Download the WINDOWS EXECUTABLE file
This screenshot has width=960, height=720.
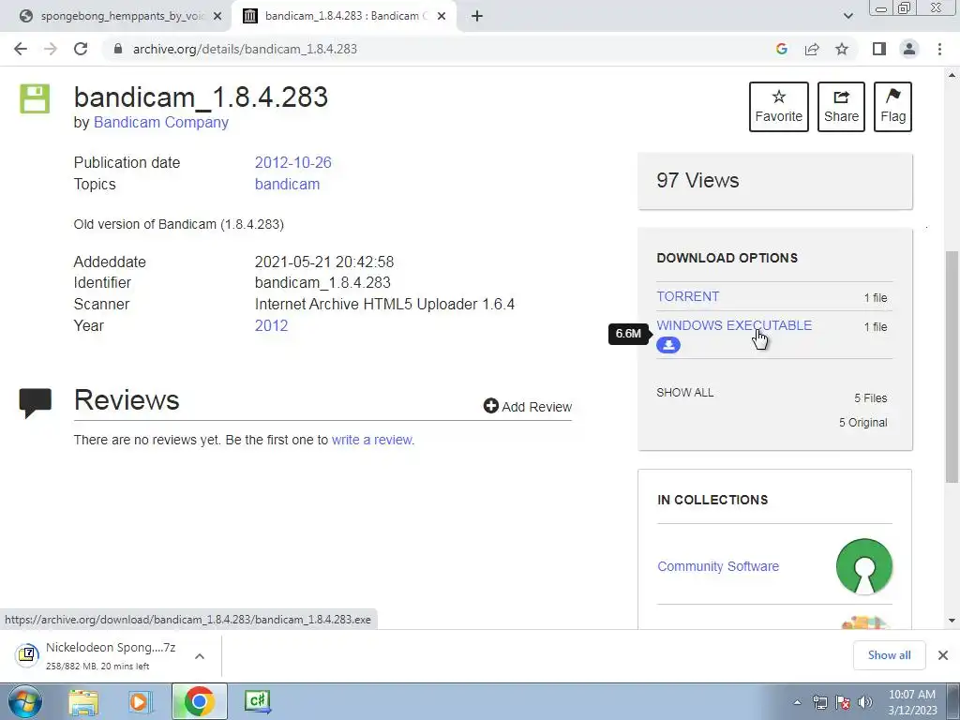coord(734,325)
